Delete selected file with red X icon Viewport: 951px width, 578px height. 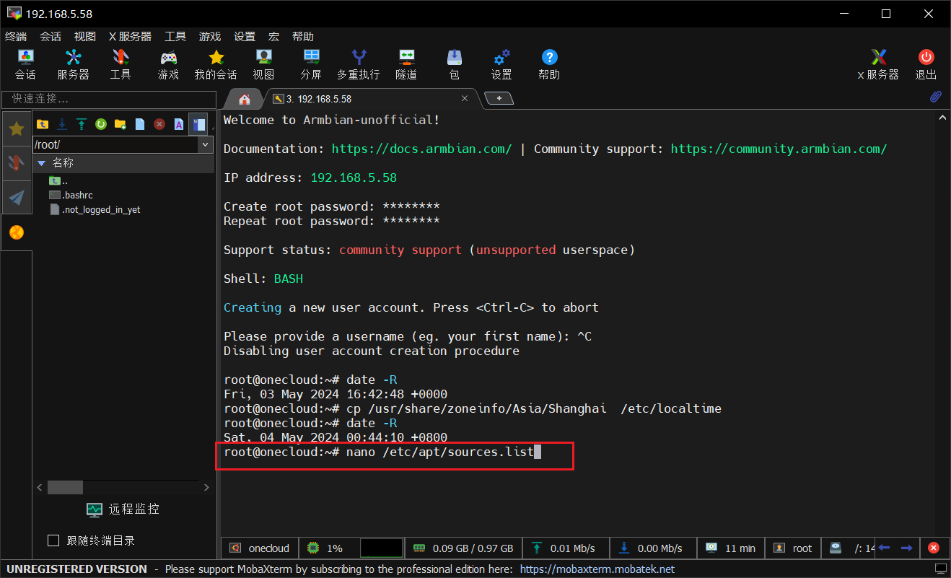coord(159,124)
